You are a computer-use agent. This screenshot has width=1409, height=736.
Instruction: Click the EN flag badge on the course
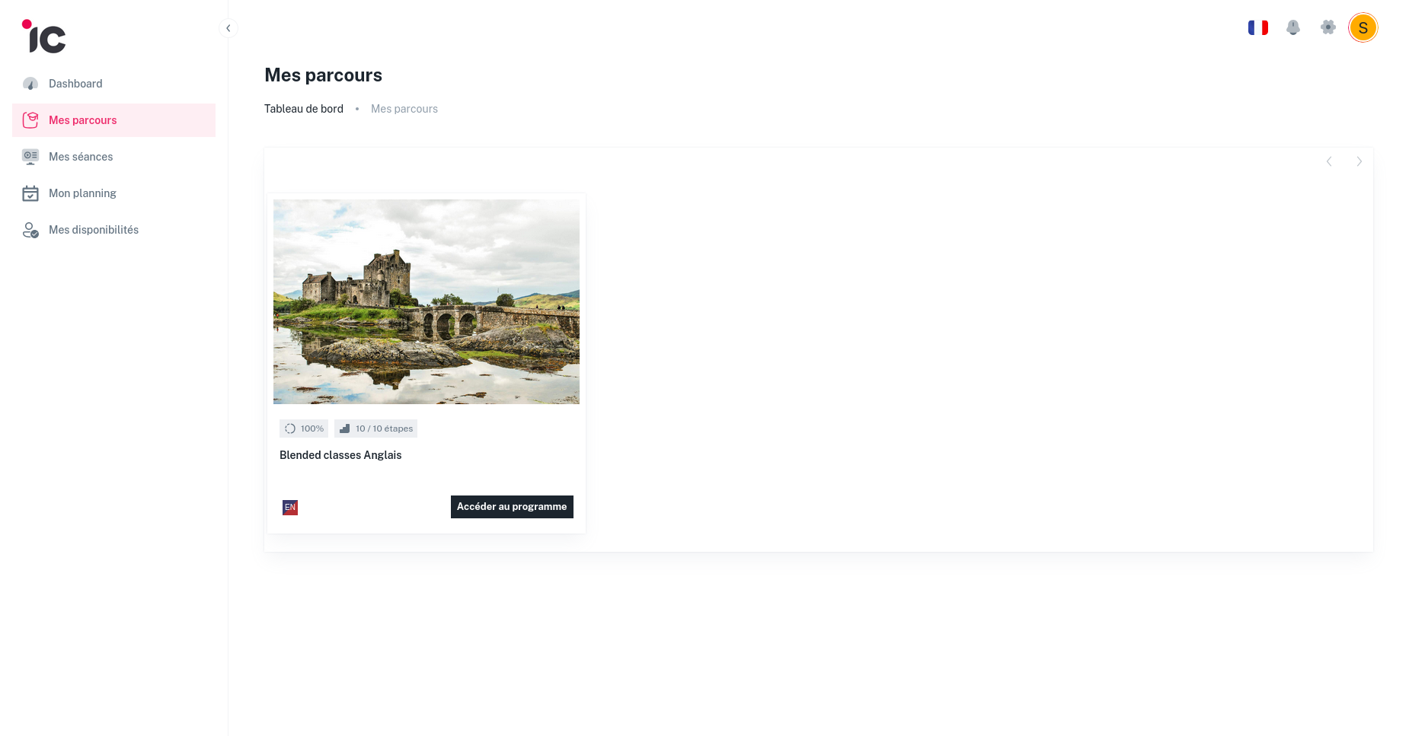290,507
